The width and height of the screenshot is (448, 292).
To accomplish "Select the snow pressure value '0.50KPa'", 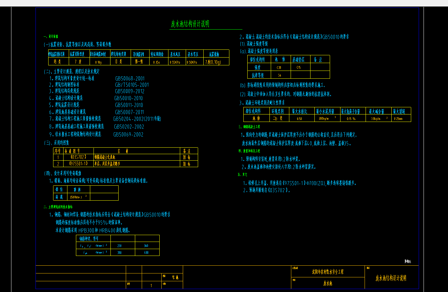I will [192, 62].
